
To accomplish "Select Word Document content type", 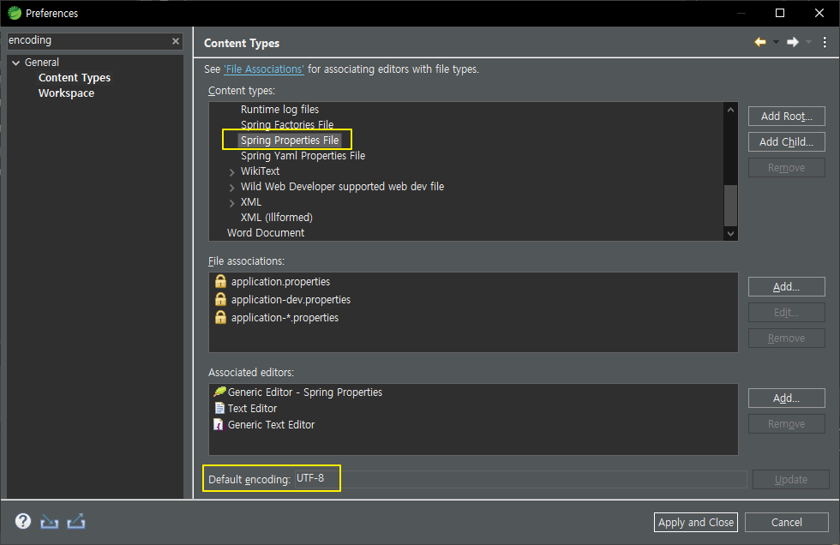I will point(266,233).
